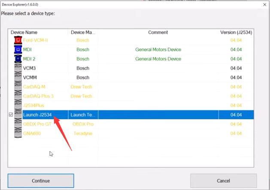Click the Teradyne manufacturer cell
Viewport: 270px width, 190px height.
83,133
